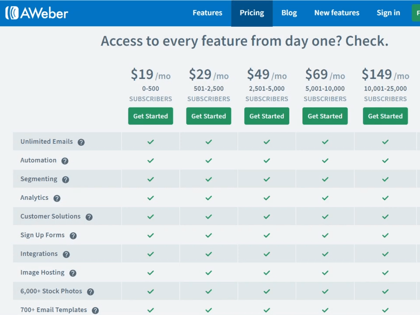Click the AWeber logo
Screen dimensions: 420x315
[37, 13]
